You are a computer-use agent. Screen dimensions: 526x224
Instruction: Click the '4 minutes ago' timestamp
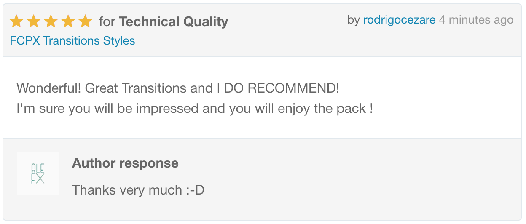click(x=476, y=20)
